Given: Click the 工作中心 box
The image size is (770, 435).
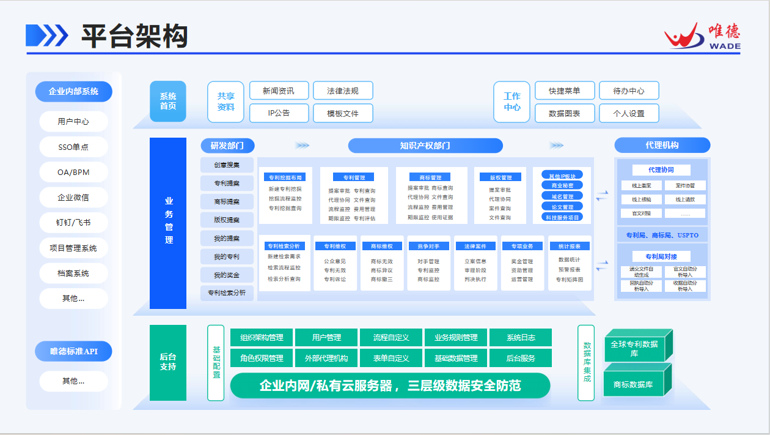Looking at the screenshot, I should pos(512,102).
